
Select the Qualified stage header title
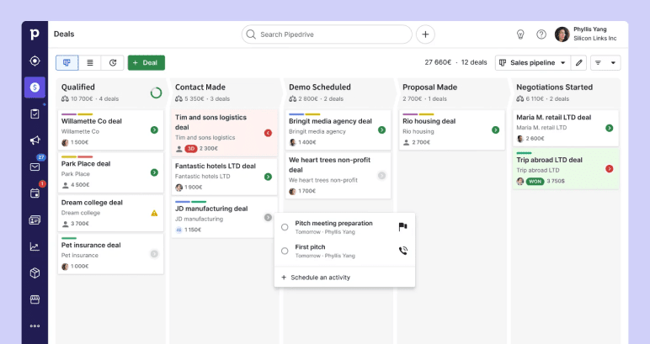[78, 87]
